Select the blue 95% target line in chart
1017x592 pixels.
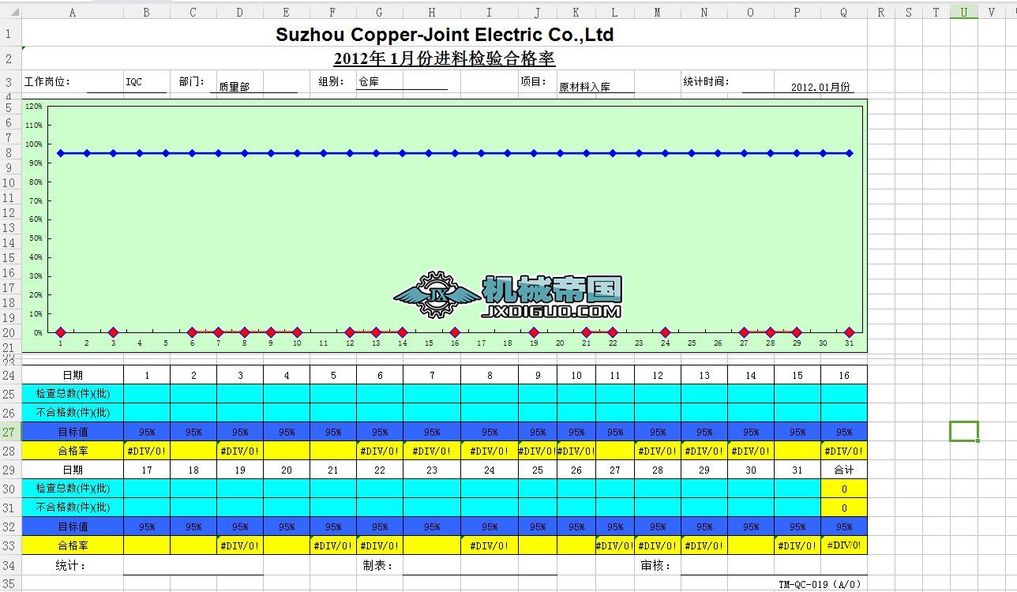(x=455, y=153)
